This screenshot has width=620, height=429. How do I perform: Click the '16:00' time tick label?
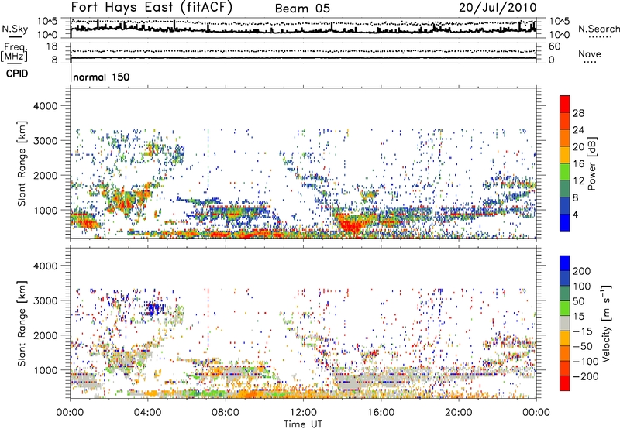[381, 412]
